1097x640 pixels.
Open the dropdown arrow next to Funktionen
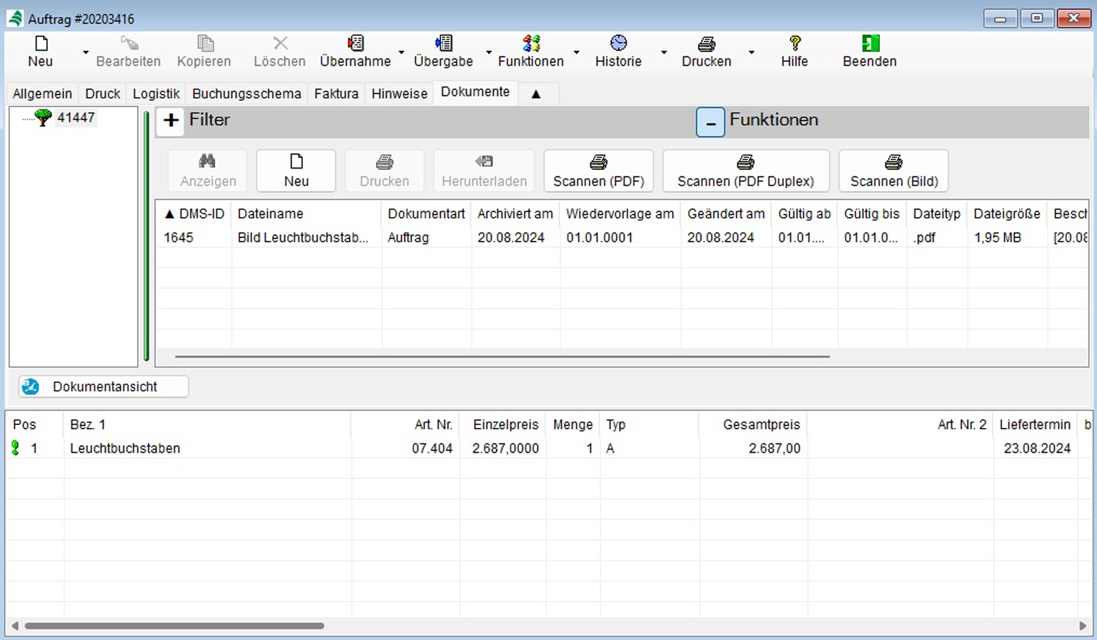(577, 52)
